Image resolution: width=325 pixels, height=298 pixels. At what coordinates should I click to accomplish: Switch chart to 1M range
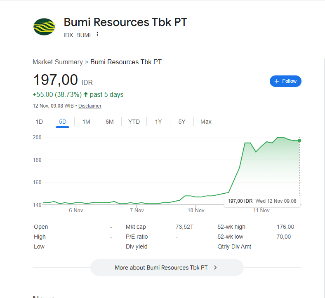86,122
